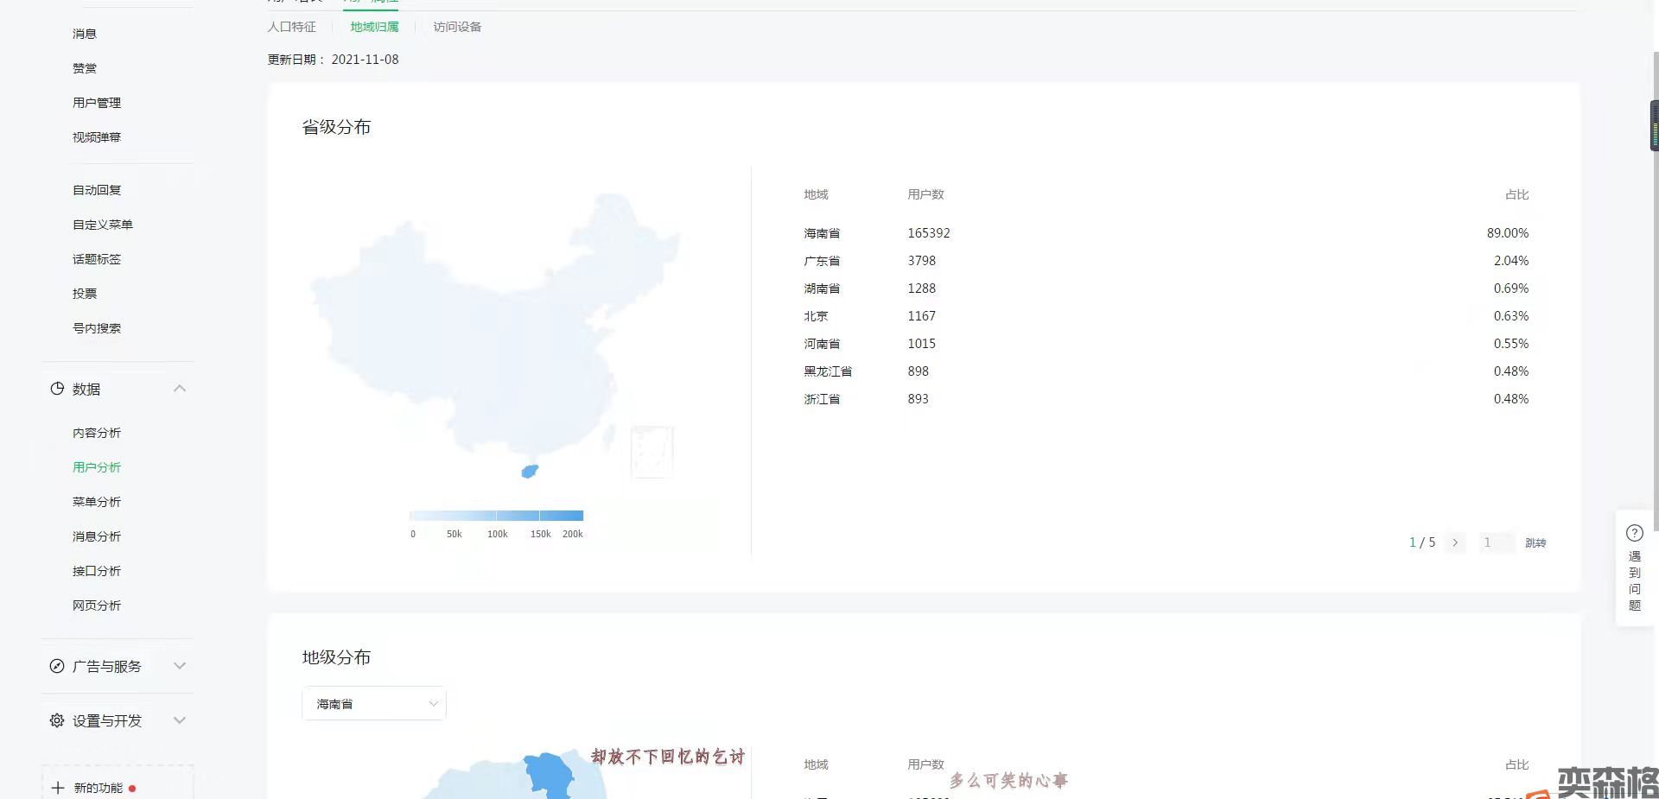This screenshot has height=799, width=1659.
Task: Open 菜单分析 in the sidebar
Action: (97, 502)
